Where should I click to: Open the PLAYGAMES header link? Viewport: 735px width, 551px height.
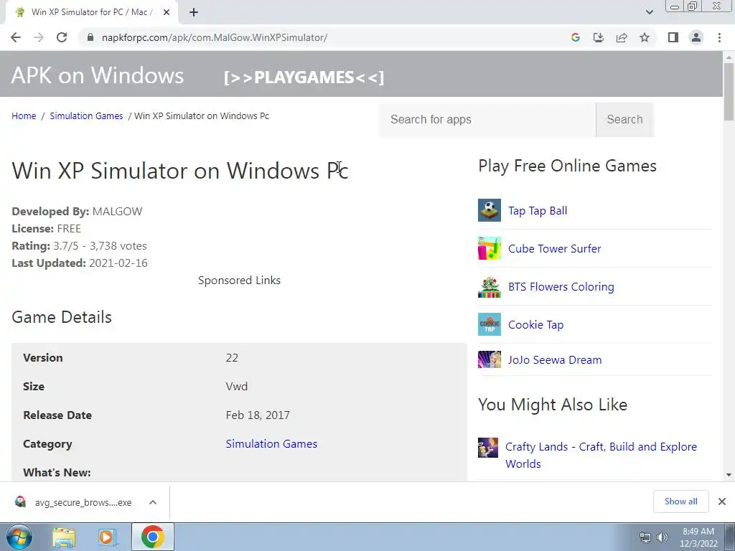coord(304,77)
